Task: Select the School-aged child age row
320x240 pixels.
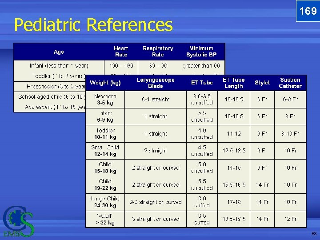Action: coord(50,97)
